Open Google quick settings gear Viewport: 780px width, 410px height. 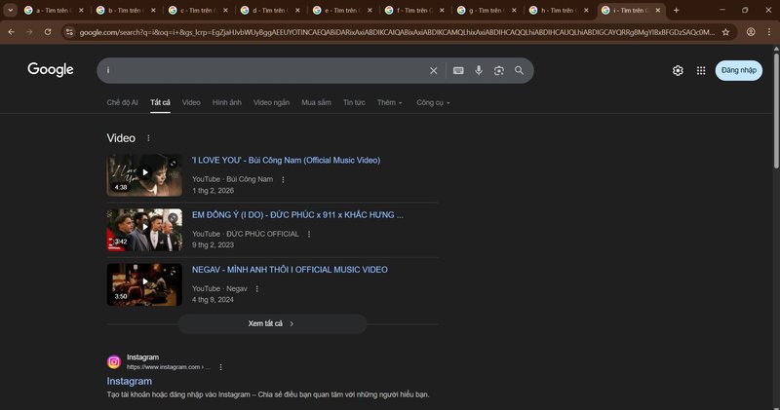coord(678,70)
